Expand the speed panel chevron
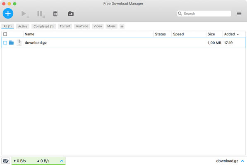247x165 pixels. coord(62,161)
